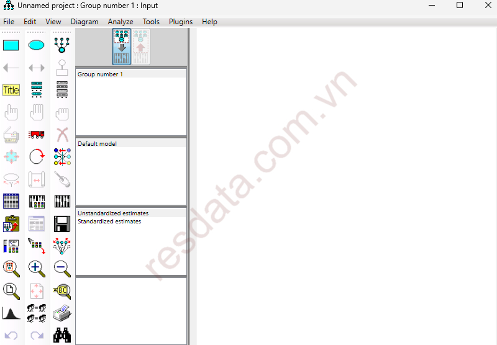The height and width of the screenshot is (345, 497).
Task: Select Group number 1 in groups list
Action: (101, 74)
